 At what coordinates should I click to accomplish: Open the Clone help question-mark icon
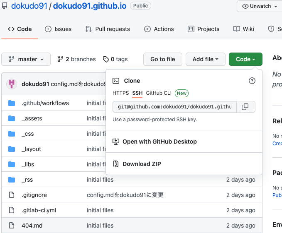(x=252, y=81)
